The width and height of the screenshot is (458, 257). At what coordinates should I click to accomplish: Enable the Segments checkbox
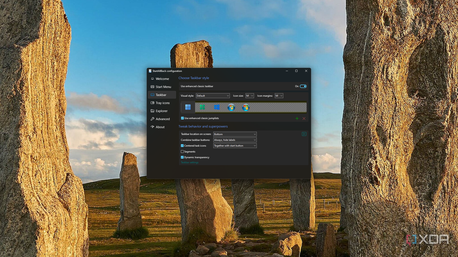182,151
